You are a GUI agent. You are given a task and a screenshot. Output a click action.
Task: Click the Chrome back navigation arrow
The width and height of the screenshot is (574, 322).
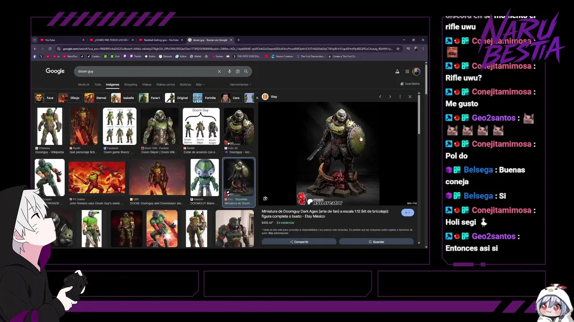coord(35,49)
